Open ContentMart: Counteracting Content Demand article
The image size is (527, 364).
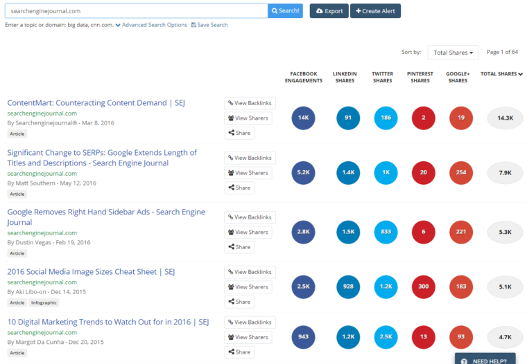pos(96,102)
